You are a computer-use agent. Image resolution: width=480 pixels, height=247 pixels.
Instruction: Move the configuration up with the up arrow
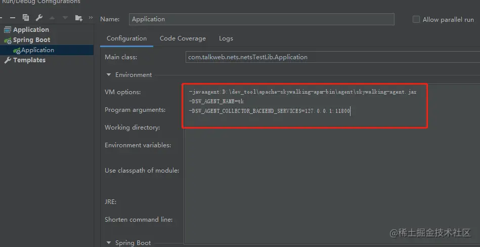52,18
